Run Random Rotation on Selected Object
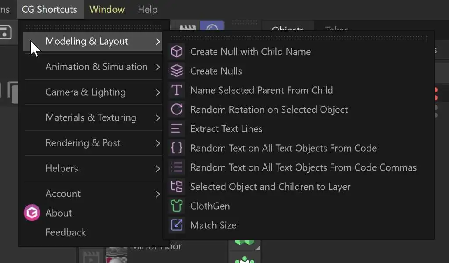Viewport: 449px width, 263px height. [299, 109]
